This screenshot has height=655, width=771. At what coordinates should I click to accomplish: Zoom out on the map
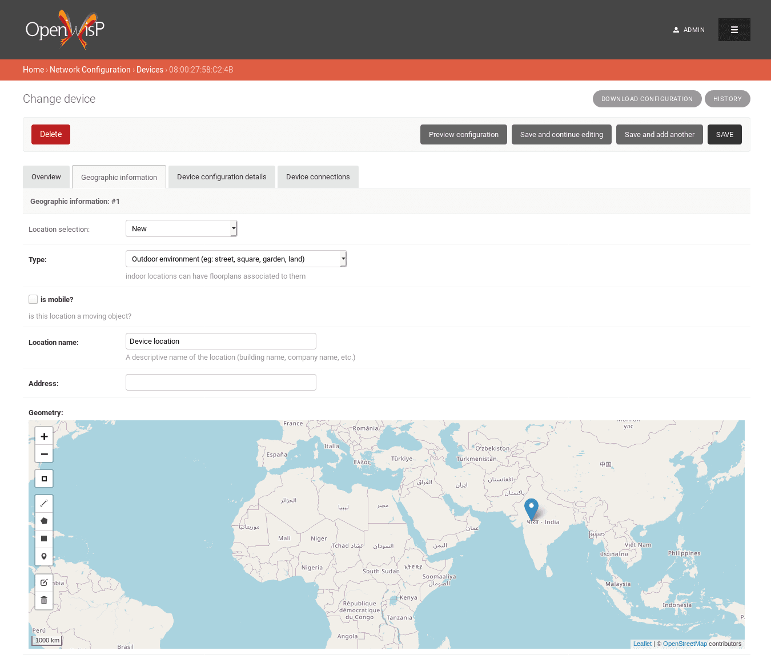44,454
